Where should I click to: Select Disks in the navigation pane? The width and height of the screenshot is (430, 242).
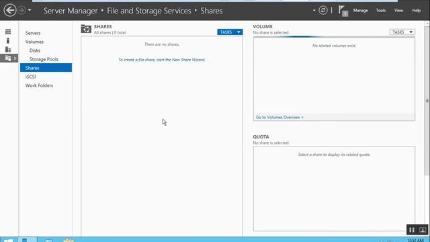click(x=35, y=50)
